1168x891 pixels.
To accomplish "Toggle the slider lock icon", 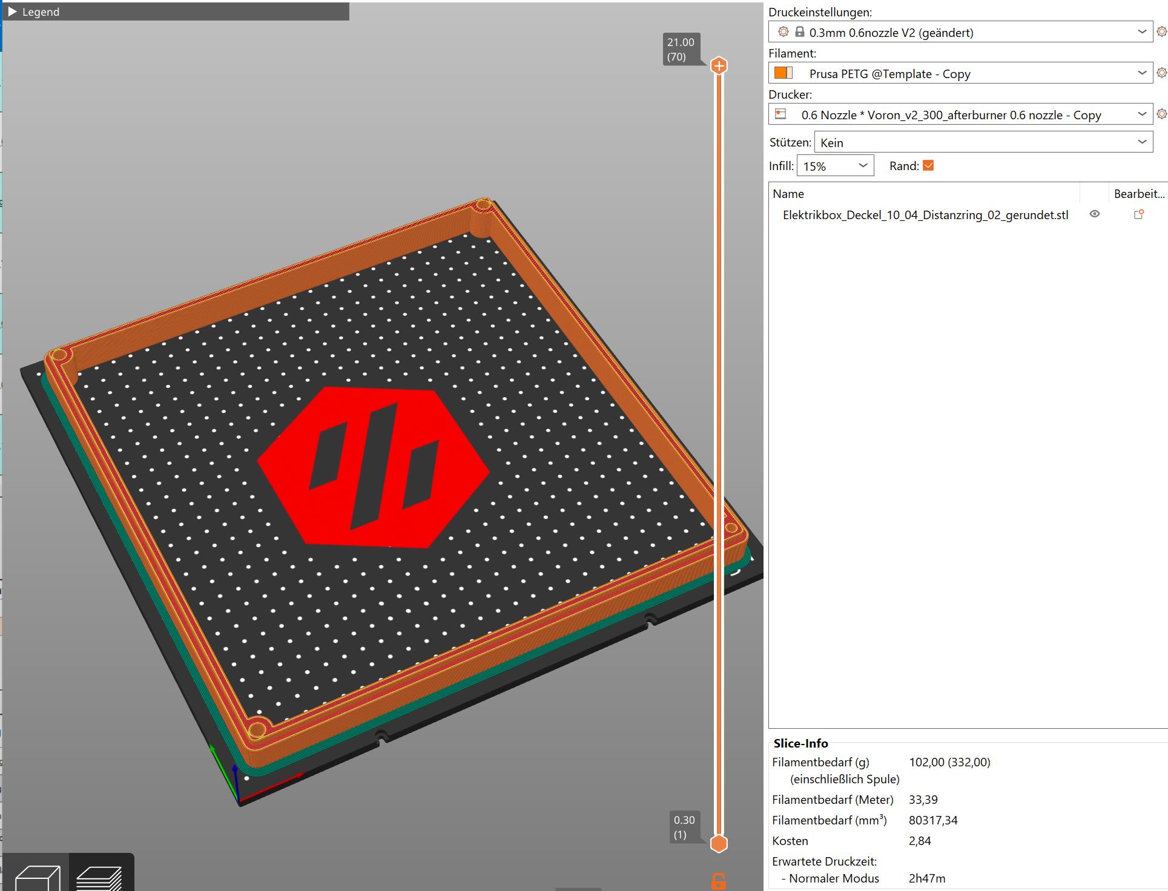I will (x=718, y=881).
